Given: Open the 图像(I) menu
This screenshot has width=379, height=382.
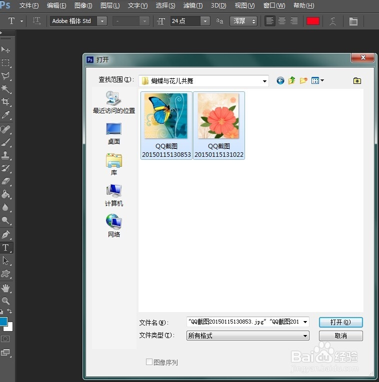Looking at the screenshot, I should coord(83,5).
